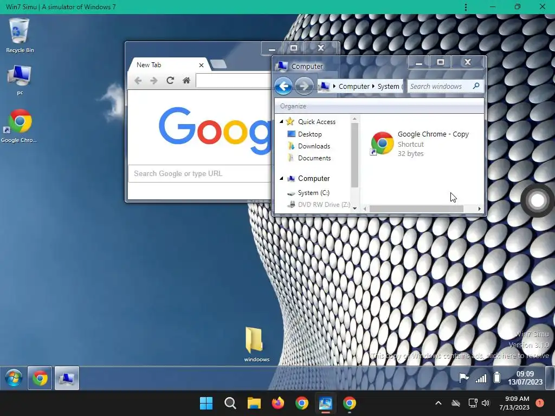Reload the Chrome New Tab page
The image size is (555, 416).
click(170, 81)
